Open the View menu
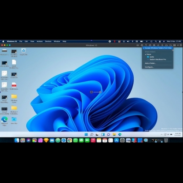 [x=32, y=41]
